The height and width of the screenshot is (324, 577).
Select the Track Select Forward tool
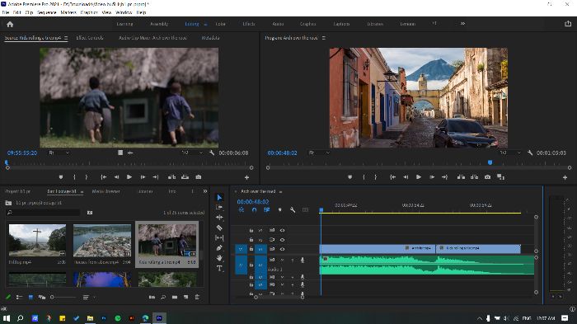tap(219, 208)
